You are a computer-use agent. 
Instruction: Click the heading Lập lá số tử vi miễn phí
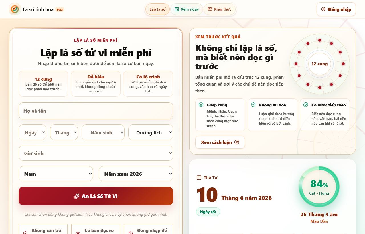(x=96, y=53)
